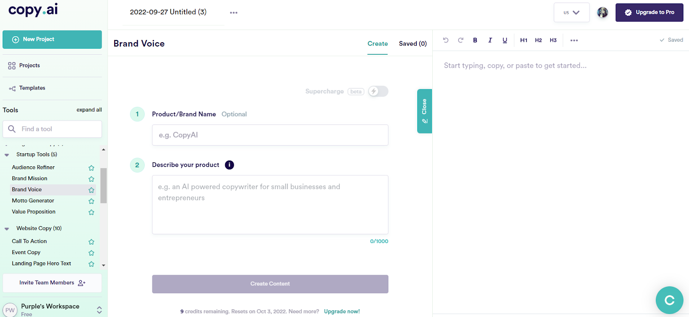This screenshot has width=689, height=317.
Task: Redo the last editor change
Action: click(460, 40)
